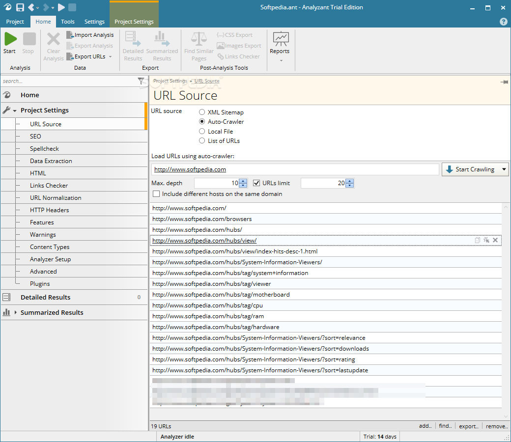Open the Export URLs dropdown arrow
Image resolution: width=511 pixels, height=442 pixels.
(111, 56)
